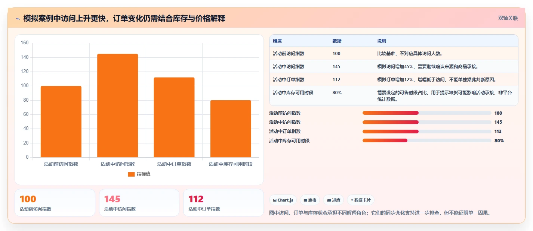Click the footer note starting 图中访问、订单与库存状态
Viewport: 533px width, 231px height.
380,213
